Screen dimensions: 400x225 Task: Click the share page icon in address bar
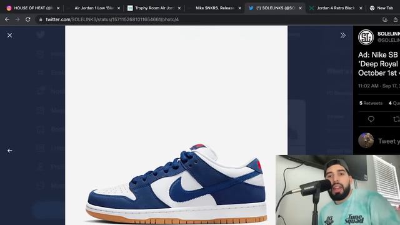pyautogui.click(x=396, y=19)
